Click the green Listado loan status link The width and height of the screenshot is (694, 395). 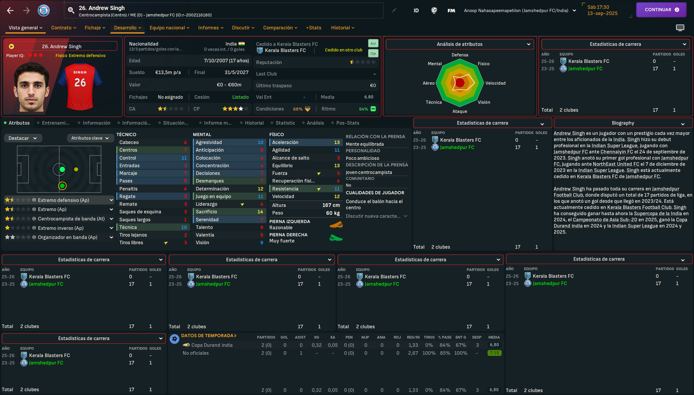[240, 97]
